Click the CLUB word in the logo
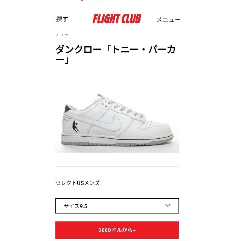This screenshot has width=241, height=241. click(x=131, y=19)
